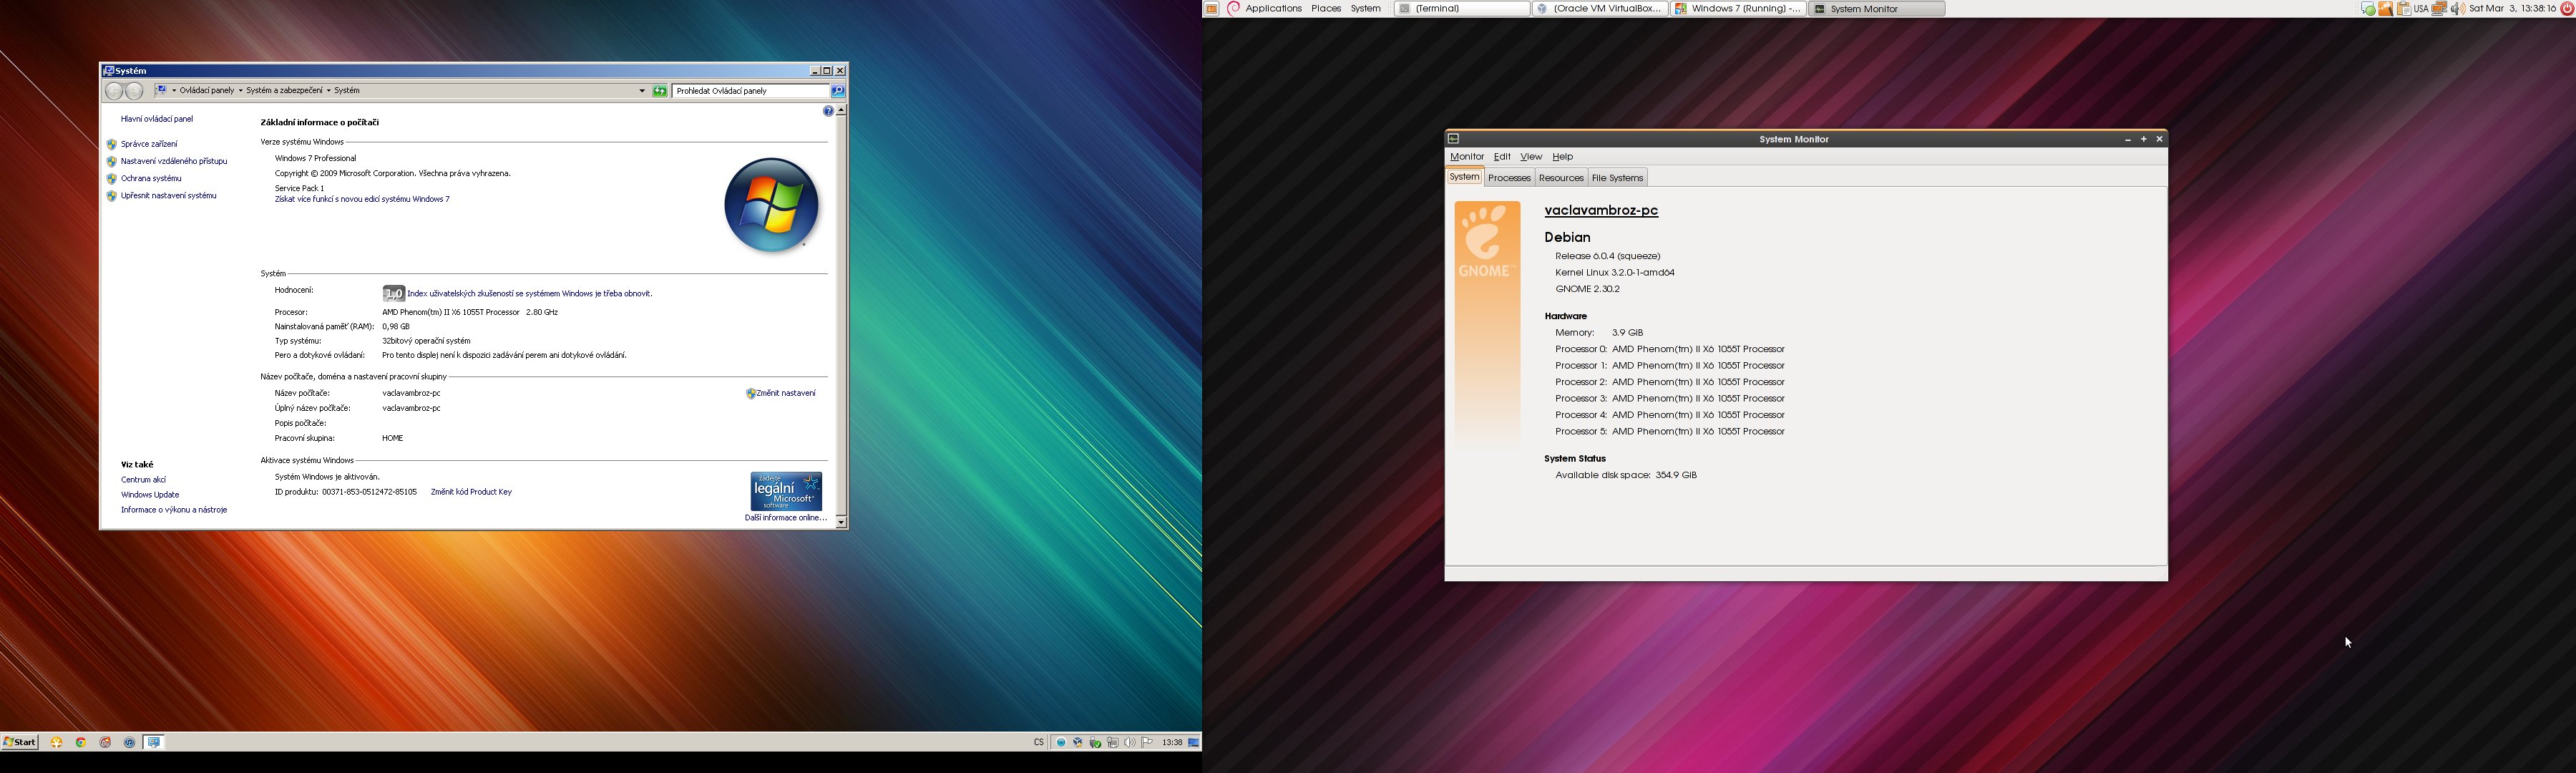Image resolution: width=2576 pixels, height=773 pixels.
Task: Click the volume speaker icon in the GNOME panel
Action: (x=2458, y=8)
